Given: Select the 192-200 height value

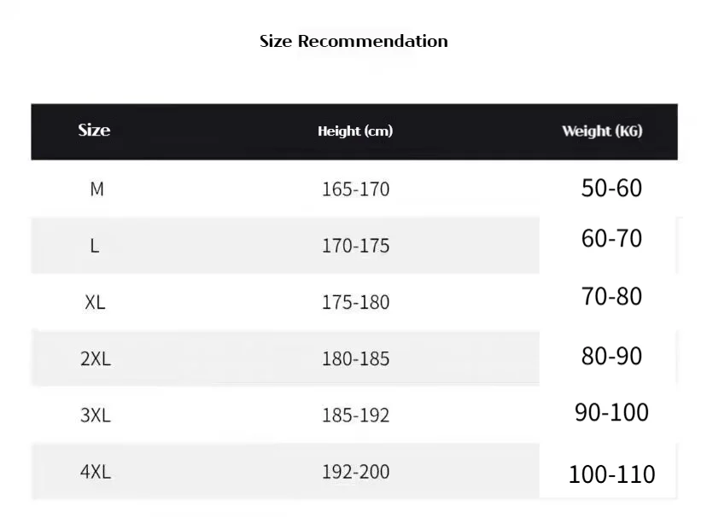Looking at the screenshot, I should (x=355, y=472).
